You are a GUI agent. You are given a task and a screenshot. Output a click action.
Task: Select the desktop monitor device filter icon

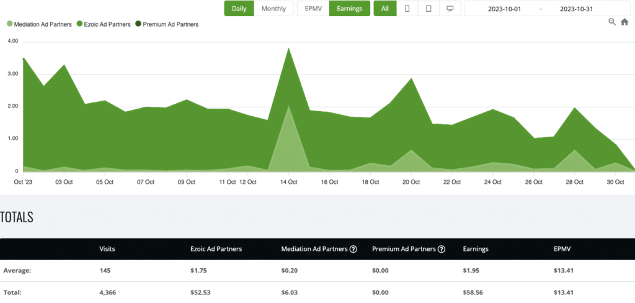450,9
